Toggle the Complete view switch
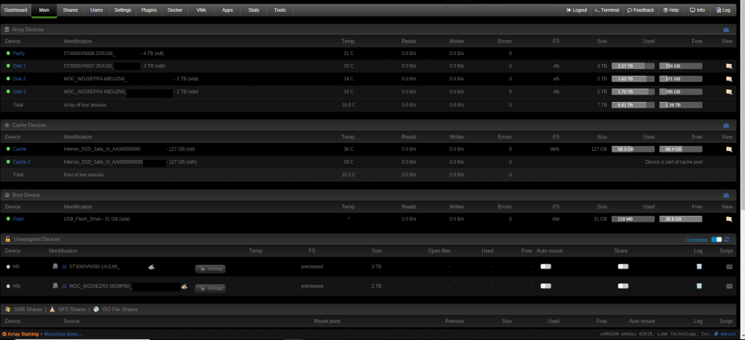Screen dimensions: 745x340 click(716, 240)
